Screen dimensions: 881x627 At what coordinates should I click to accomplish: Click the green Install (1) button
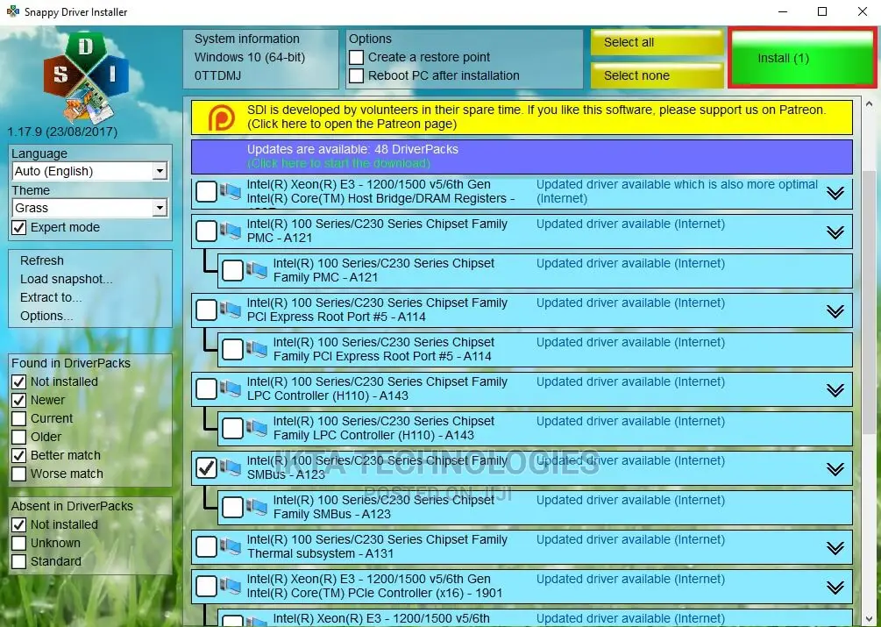coord(802,58)
